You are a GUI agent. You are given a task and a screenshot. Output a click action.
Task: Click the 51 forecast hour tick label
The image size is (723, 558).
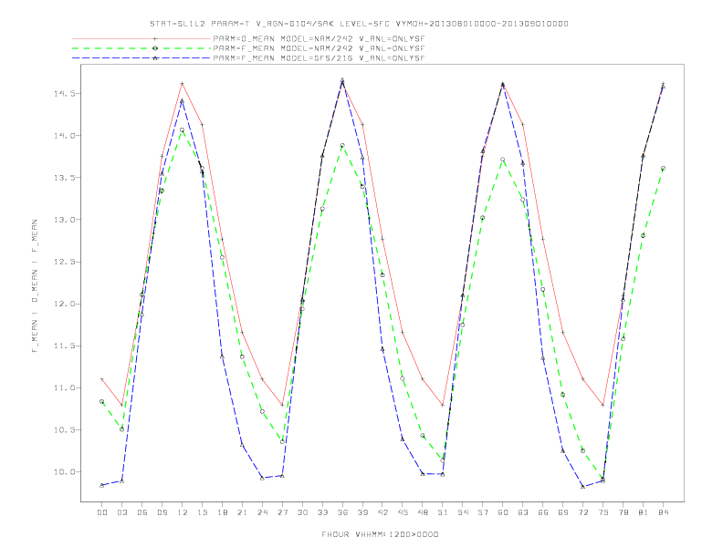pyautogui.click(x=443, y=512)
